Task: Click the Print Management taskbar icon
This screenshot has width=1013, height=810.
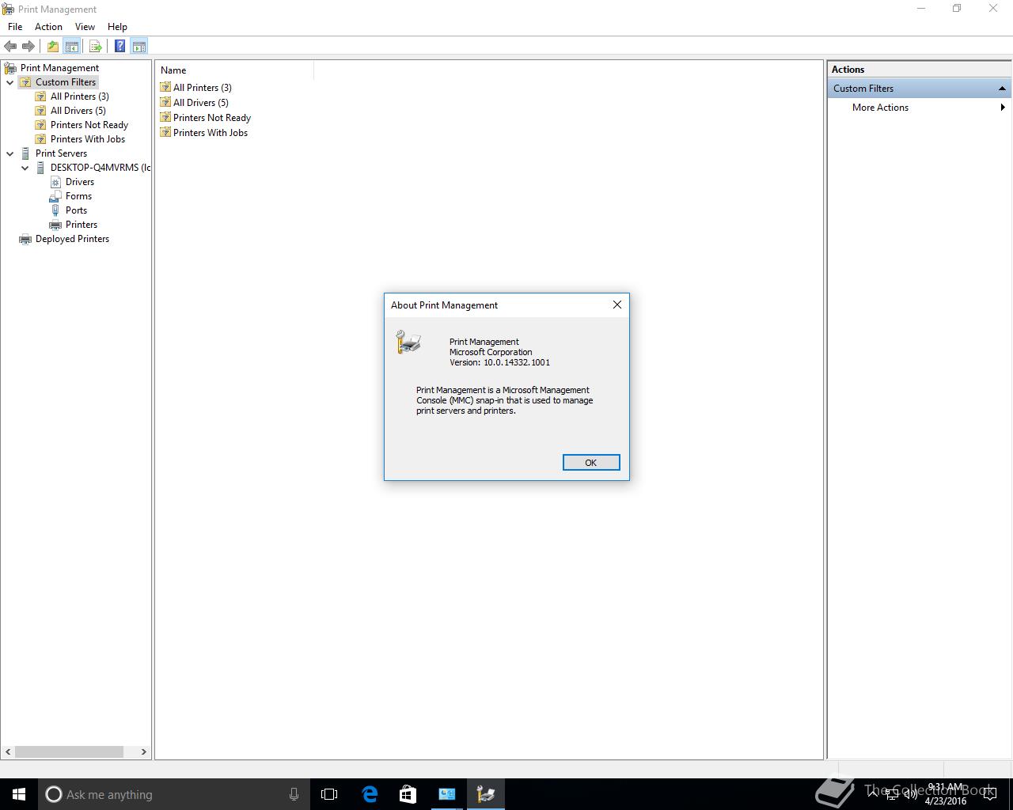Action: (485, 794)
